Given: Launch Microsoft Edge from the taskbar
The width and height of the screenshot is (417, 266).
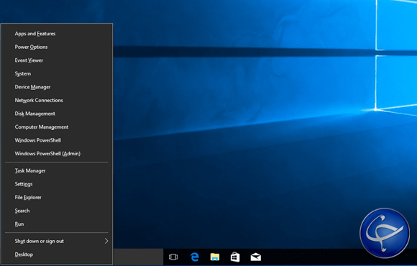Looking at the screenshot, I should [x=195, y=257].
